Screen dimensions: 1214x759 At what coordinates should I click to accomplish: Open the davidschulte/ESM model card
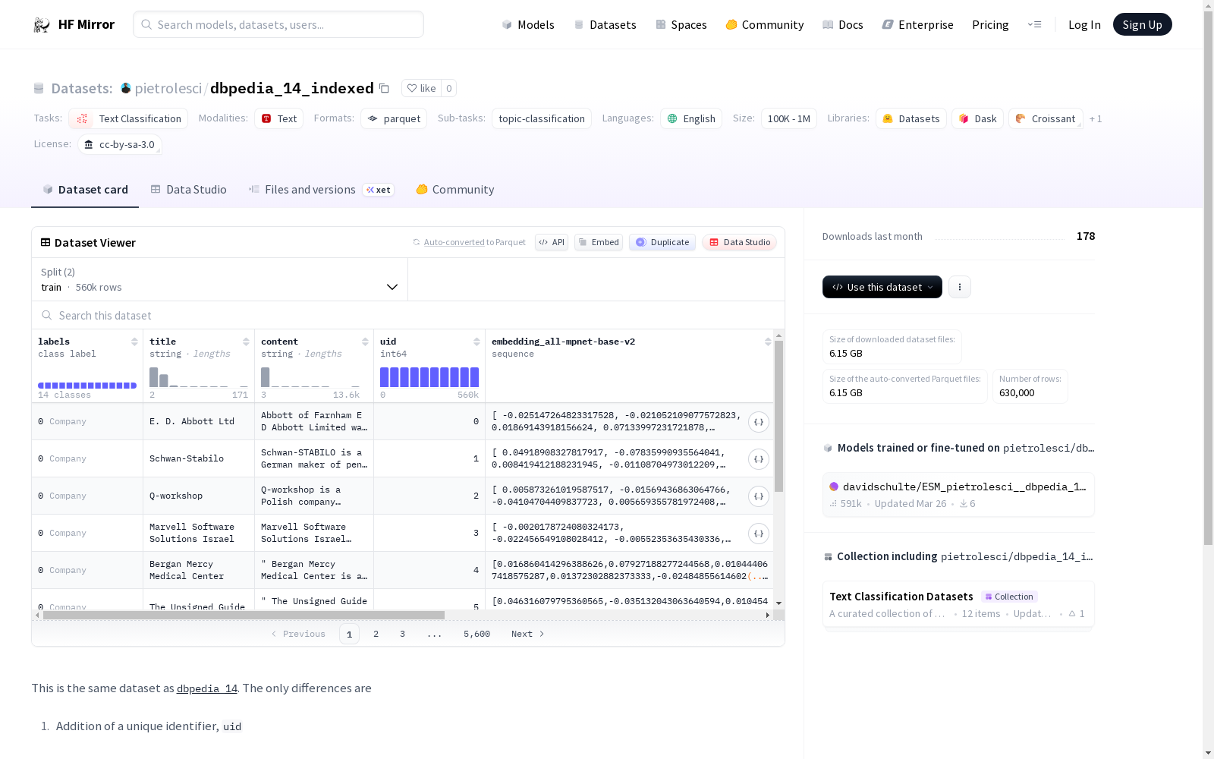[x=958, y=495]
